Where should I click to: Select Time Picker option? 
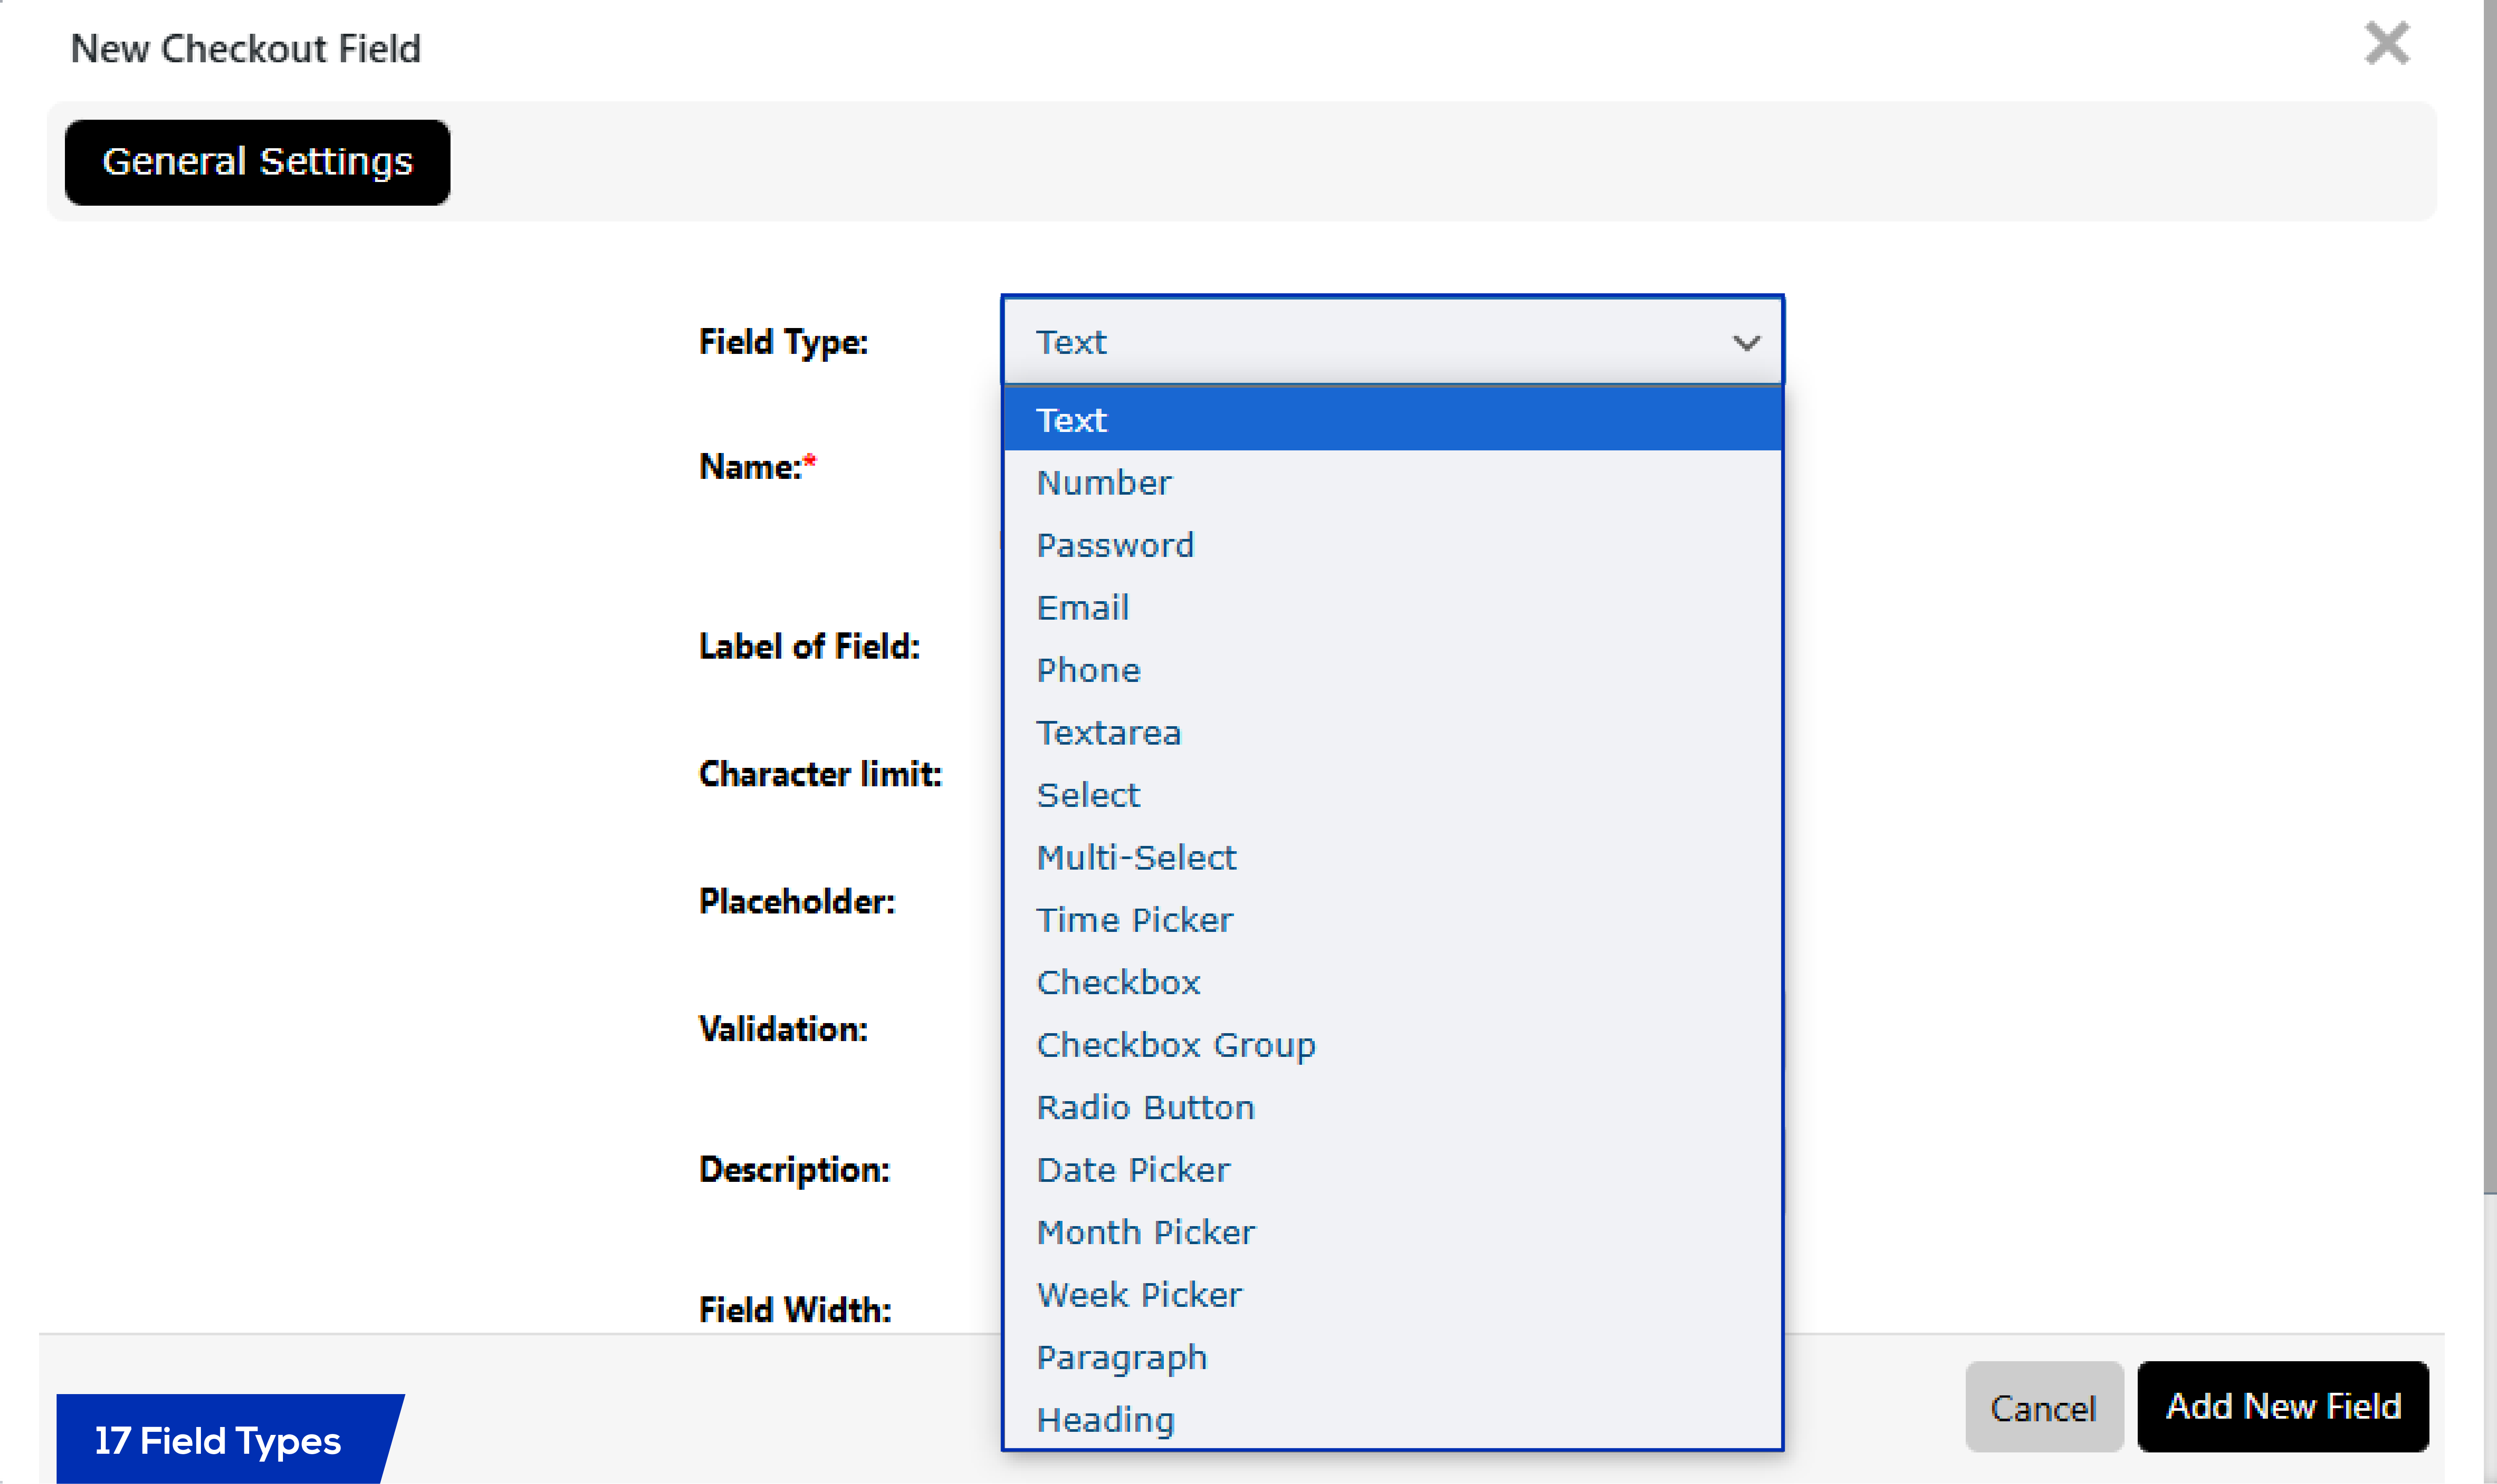click(1392, 920)
